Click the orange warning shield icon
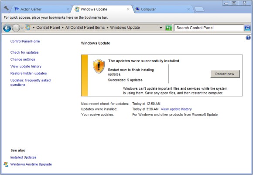Image resolution: width=253 pixels, height=175 pixels. (x=99, y=66)
